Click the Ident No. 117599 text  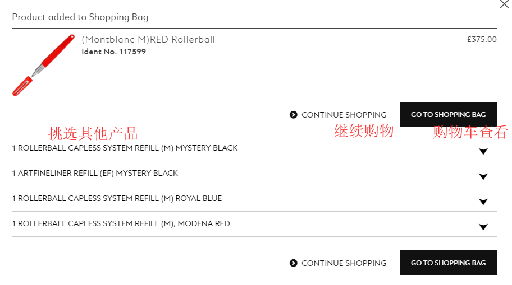coord(113,52)
